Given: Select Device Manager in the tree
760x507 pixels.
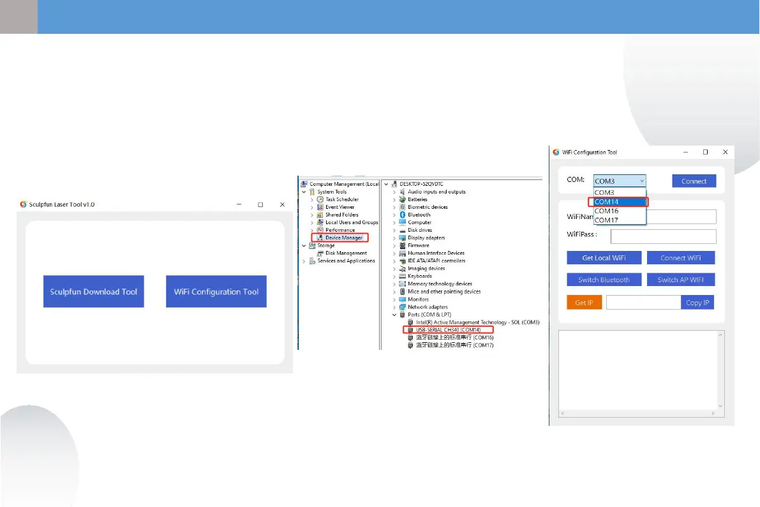Looking at the screenshot, I should click(x=343, y=238).
